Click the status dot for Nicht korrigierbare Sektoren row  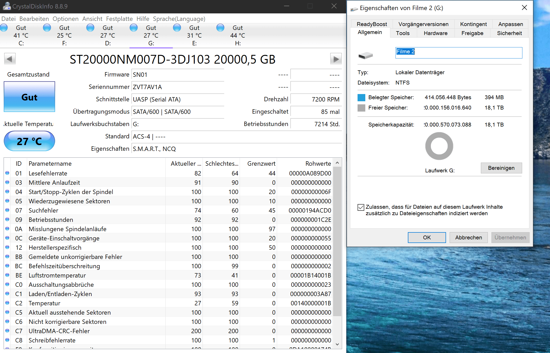point(7,321)
